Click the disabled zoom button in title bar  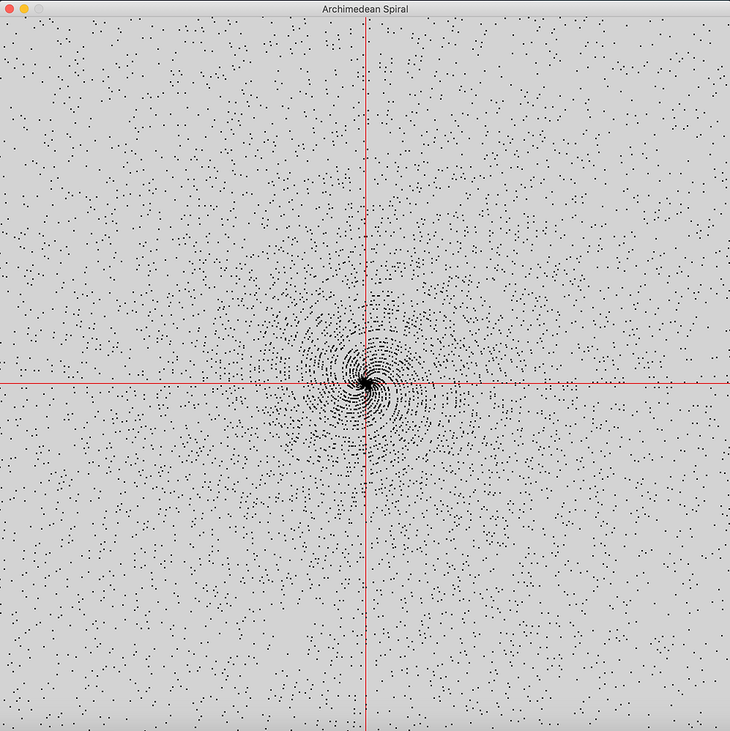click(39, 9)
